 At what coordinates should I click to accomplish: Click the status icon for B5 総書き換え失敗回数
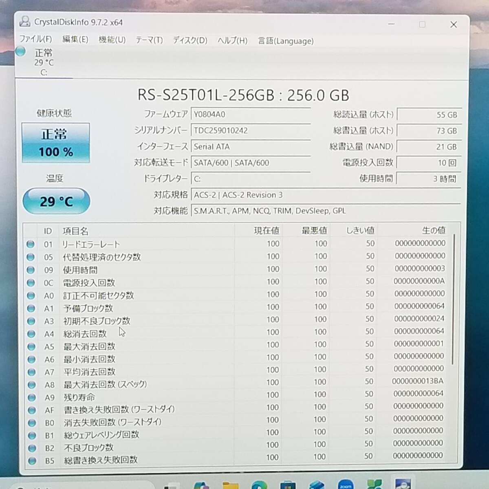(x=31, y=460)
